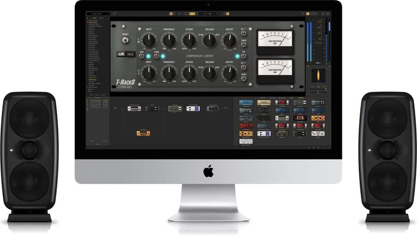Viewport: 417px width, 235px height.
Task: Click upper channel OUTPUT knob
Action: tap(229, 40)
